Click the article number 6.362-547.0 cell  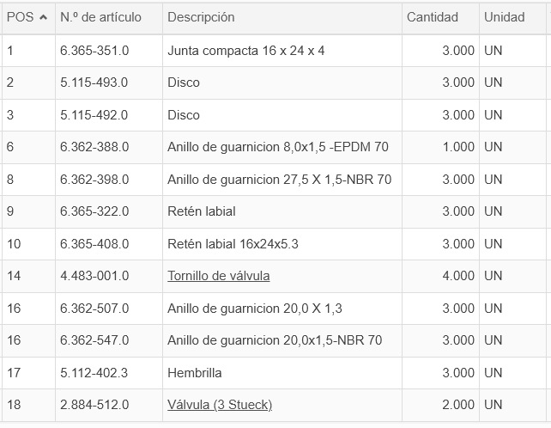94,340
